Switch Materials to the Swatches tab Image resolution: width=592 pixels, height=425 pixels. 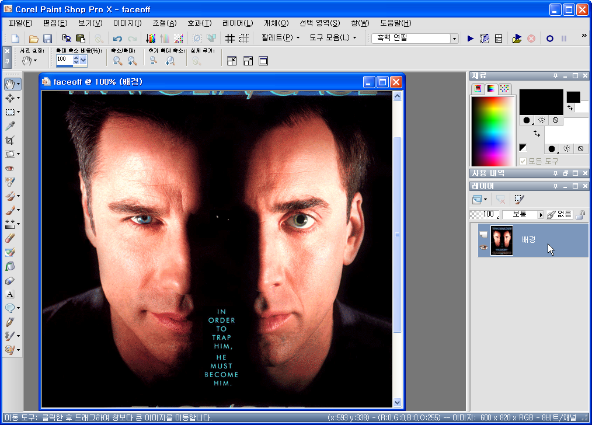point(504,89)
